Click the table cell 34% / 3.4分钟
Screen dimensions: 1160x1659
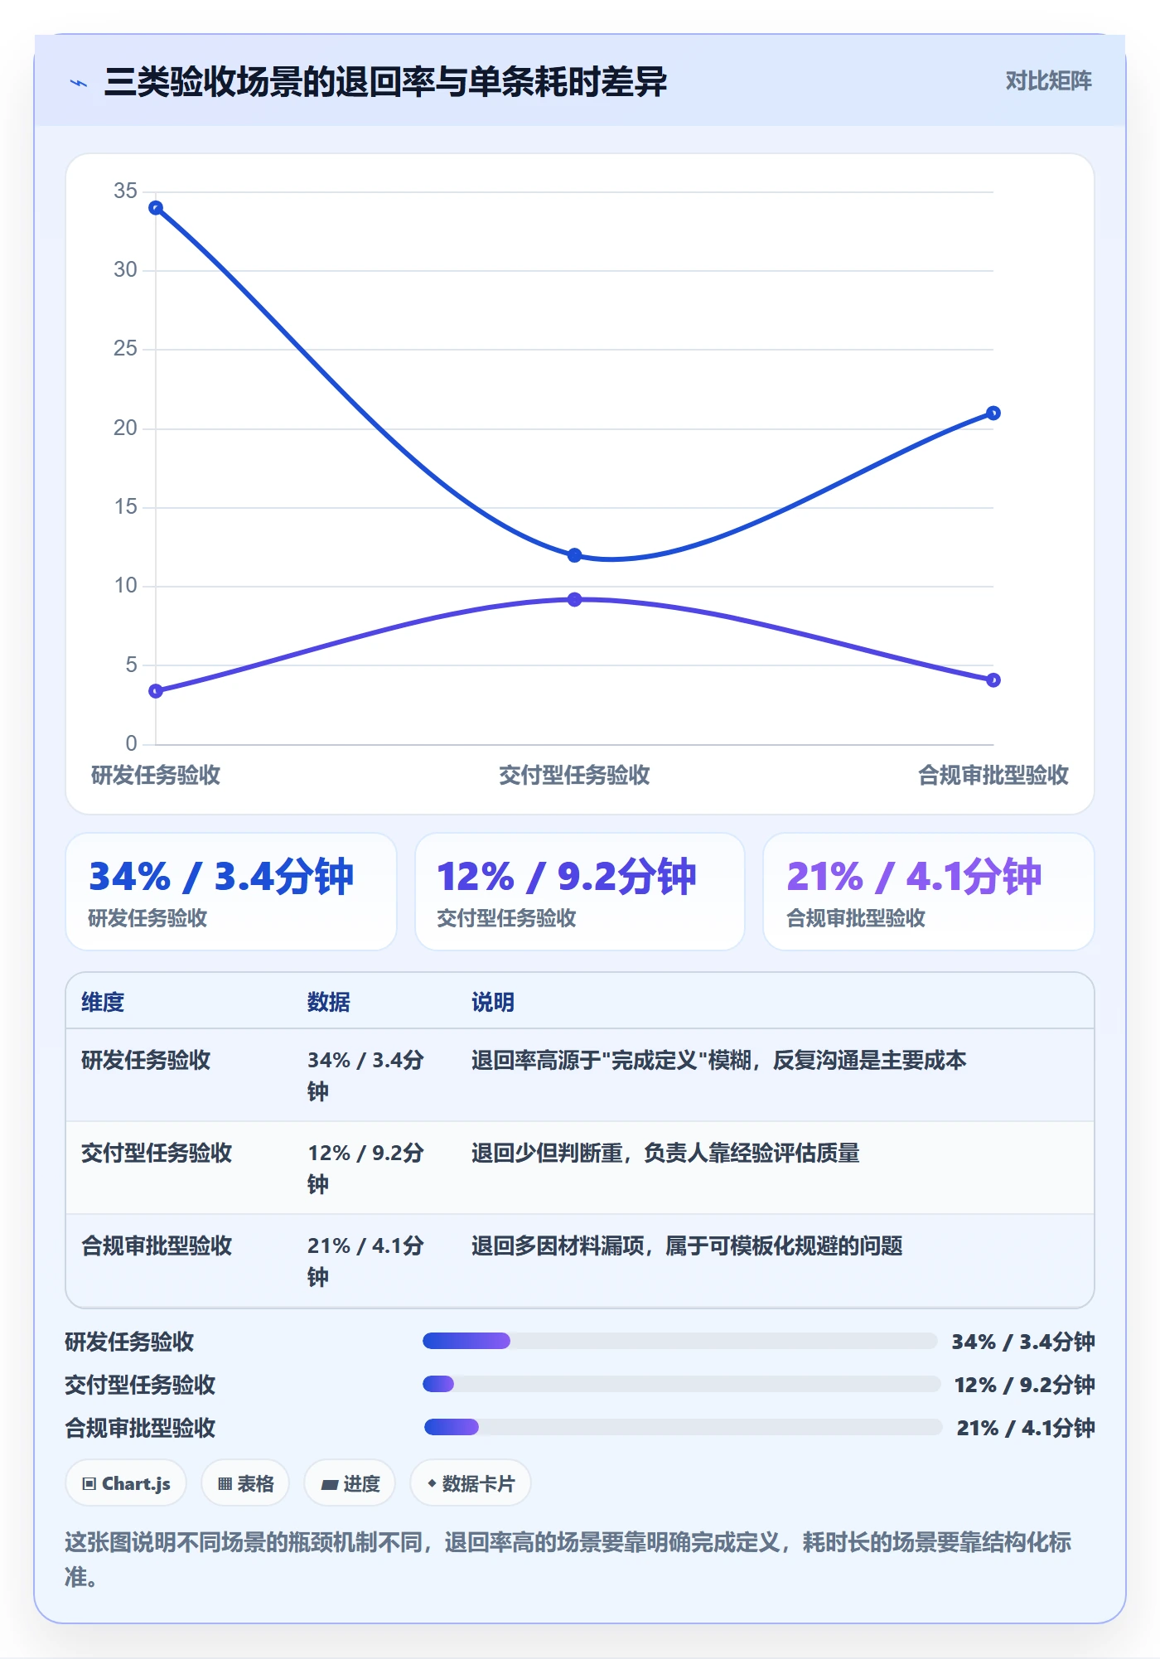coord(365,1076)
